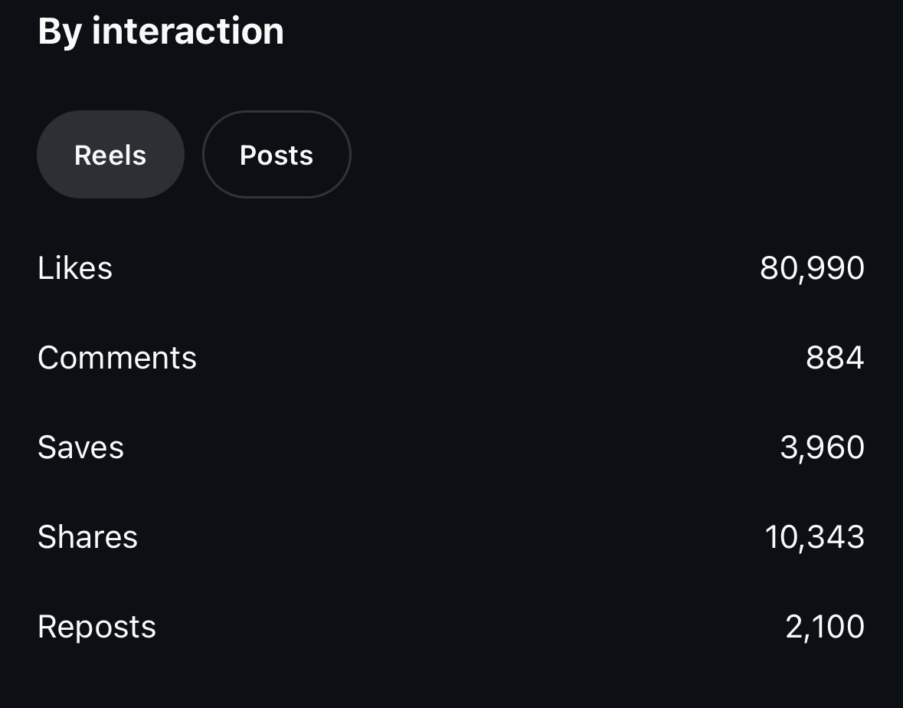Click the "10" thousands part of shares count
903x708 pixels.
click(x=781, y=537)
